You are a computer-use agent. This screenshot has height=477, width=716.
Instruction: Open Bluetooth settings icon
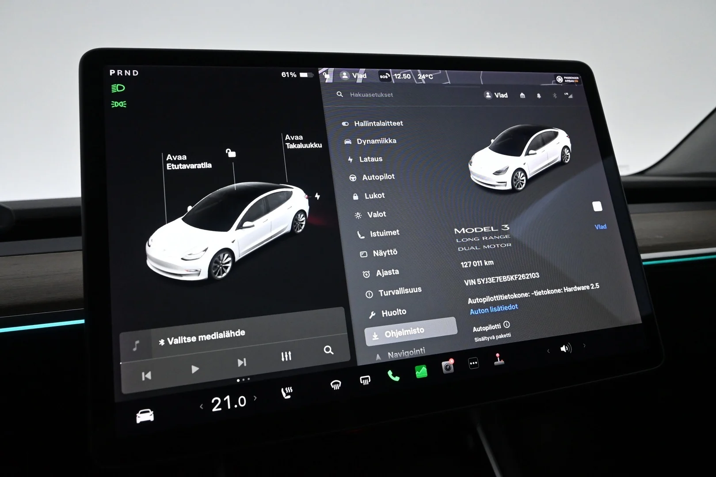pyautogui.click(x=555, y=95)
